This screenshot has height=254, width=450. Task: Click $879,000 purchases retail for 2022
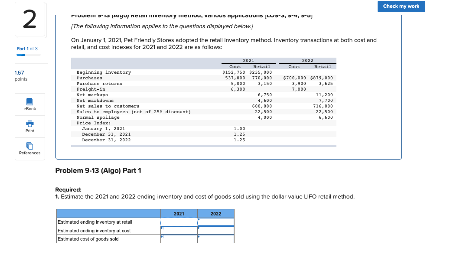click(321, 78)
